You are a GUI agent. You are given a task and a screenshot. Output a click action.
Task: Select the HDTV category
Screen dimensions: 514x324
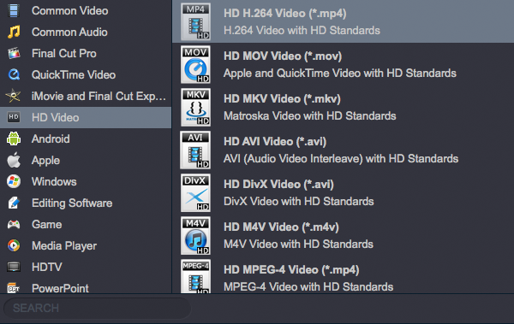(86, 267)
